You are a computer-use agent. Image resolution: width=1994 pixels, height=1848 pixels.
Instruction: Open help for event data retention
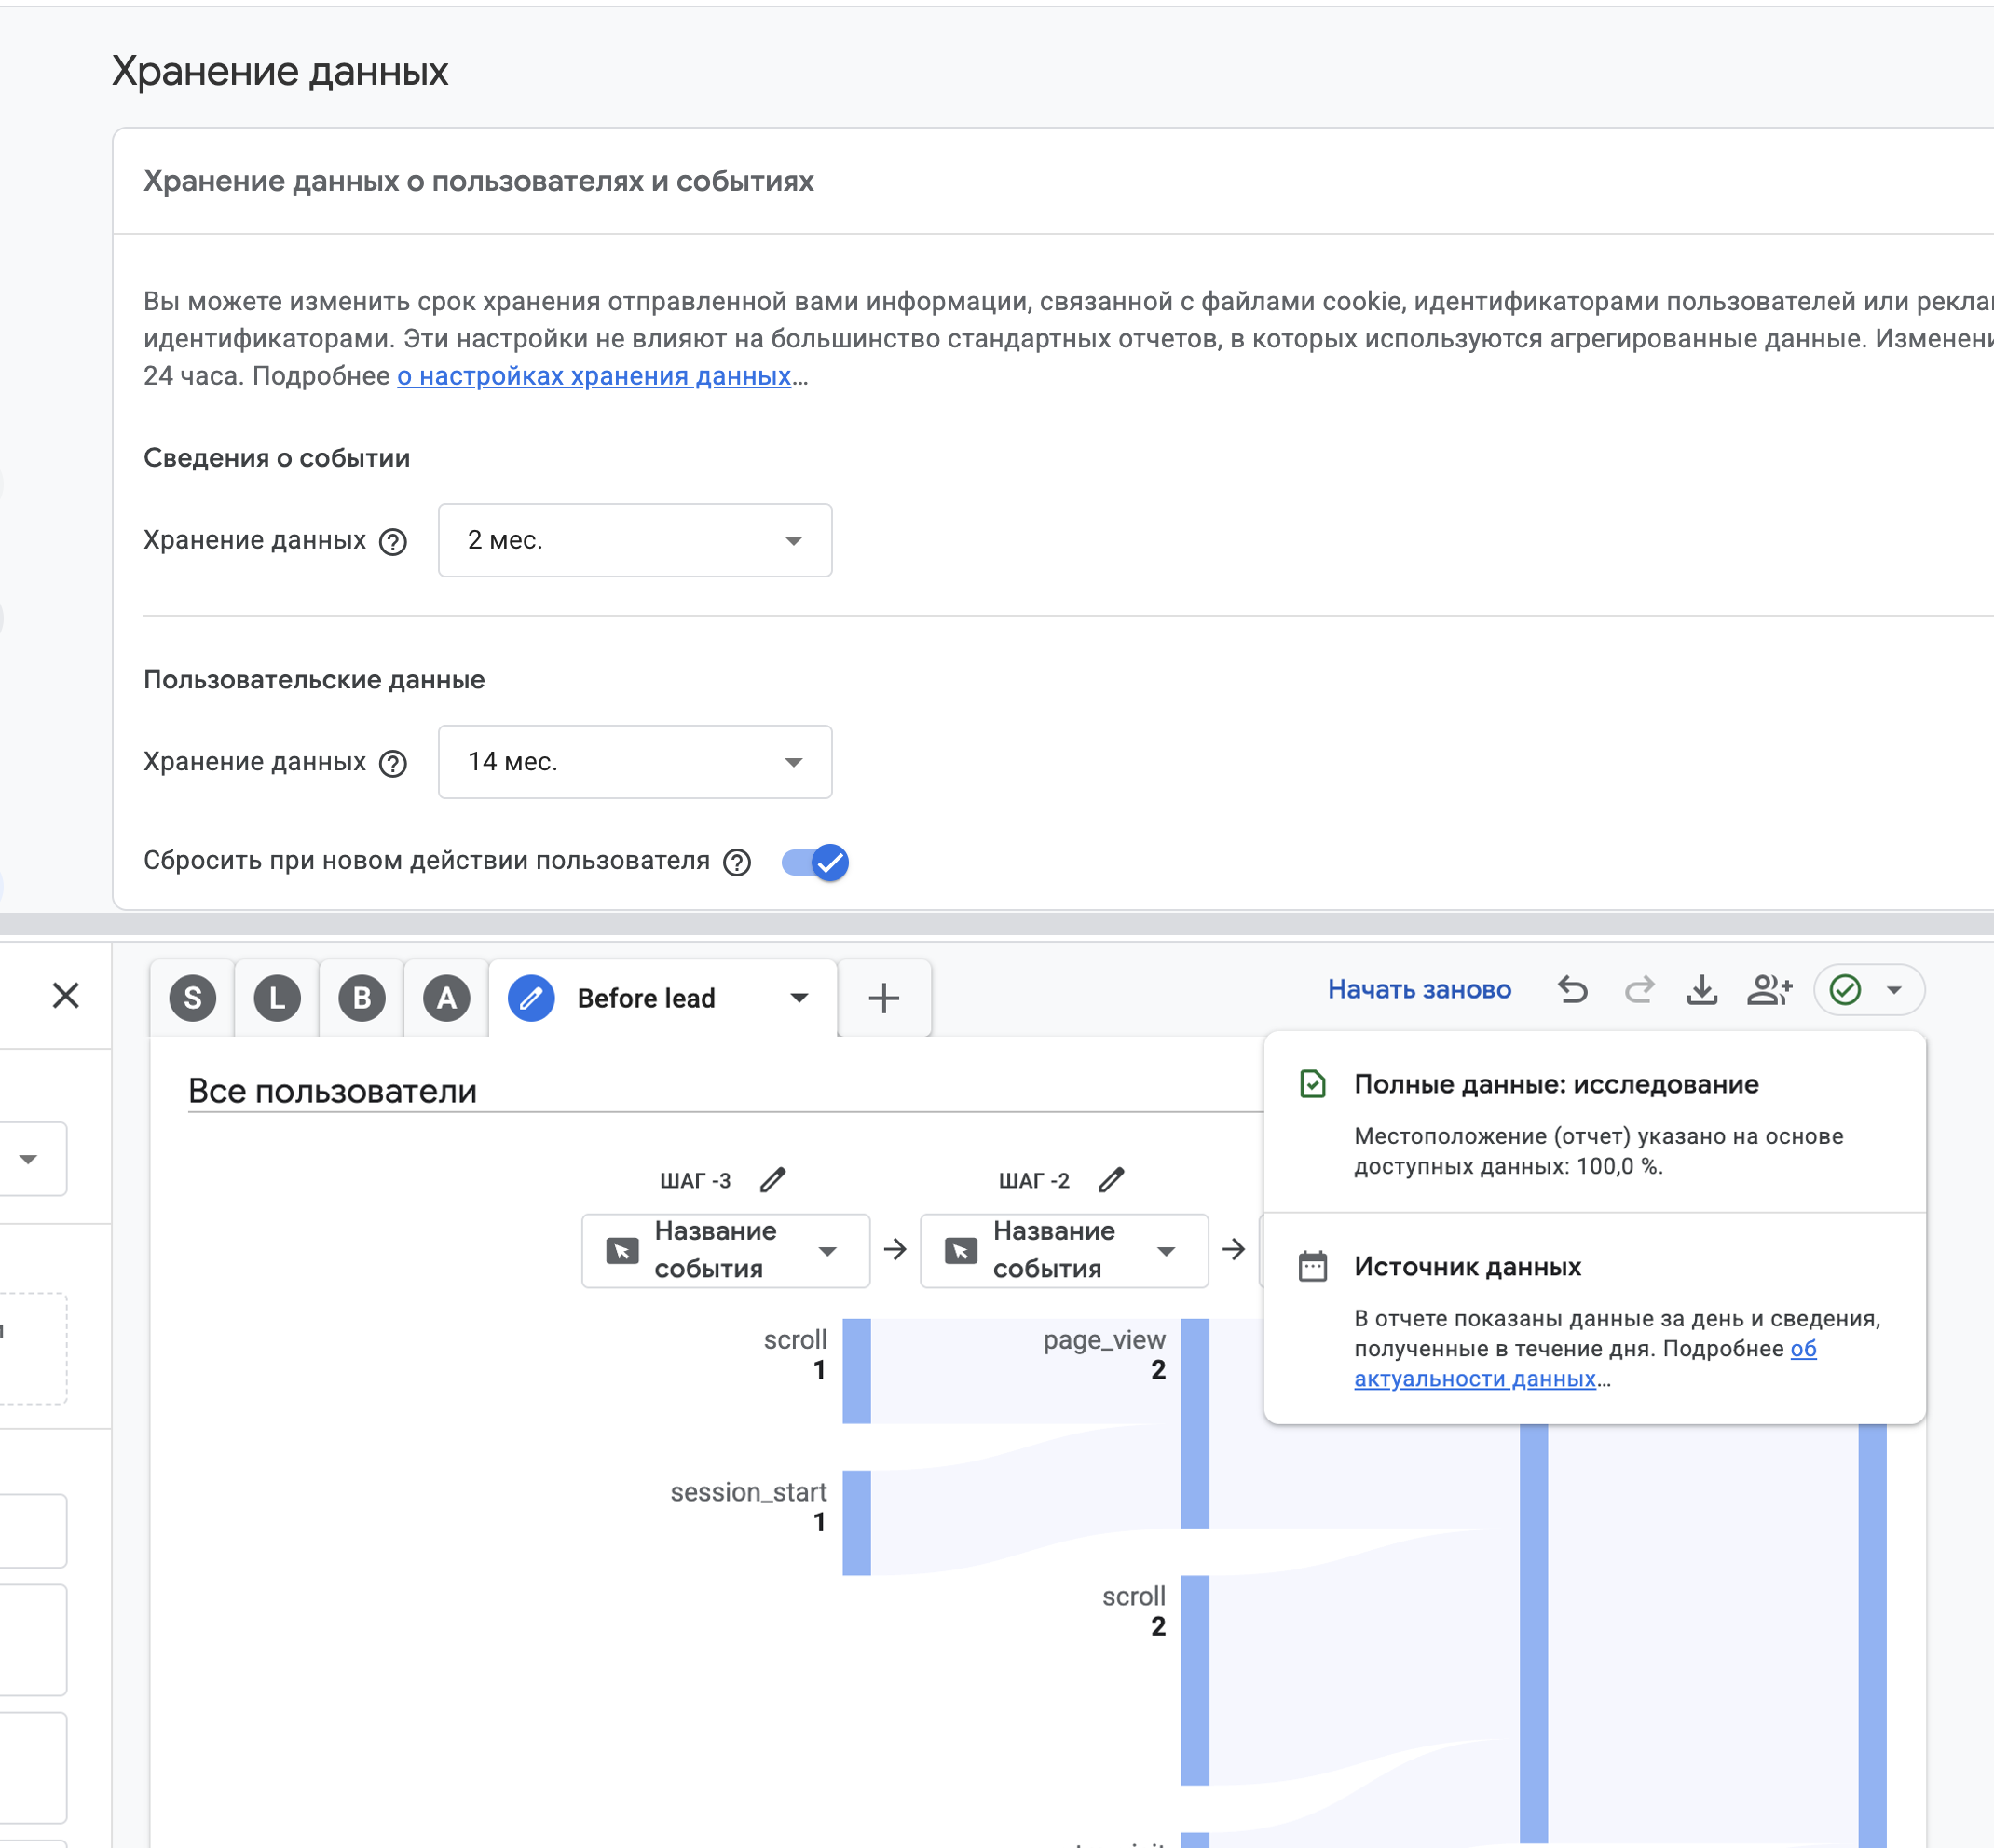(393, 541)
